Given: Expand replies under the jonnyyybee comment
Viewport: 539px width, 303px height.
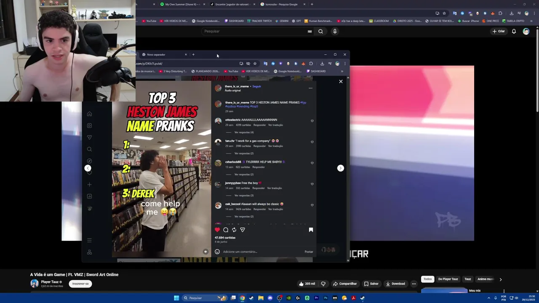Looking at the screenshot, I should point(244,195).
